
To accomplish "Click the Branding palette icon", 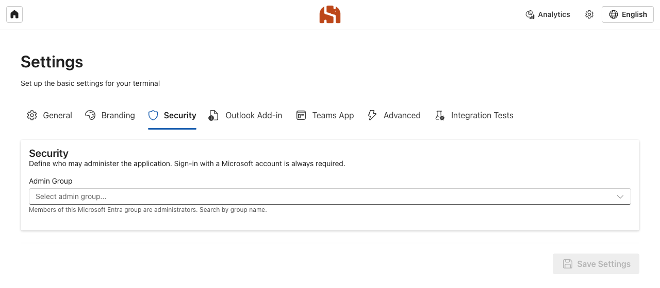I will tap(90, 115).
